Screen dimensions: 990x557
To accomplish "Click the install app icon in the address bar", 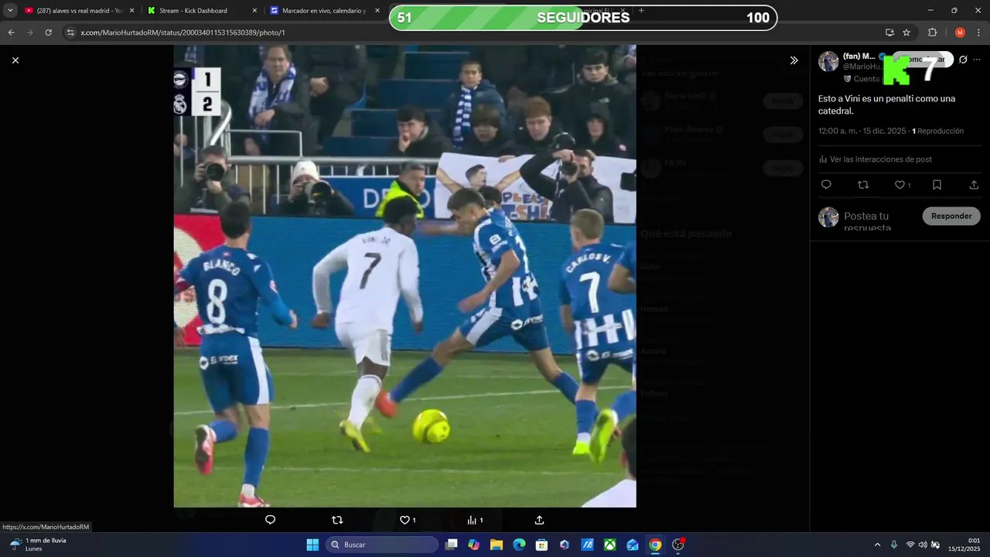I will coord(889,32).
